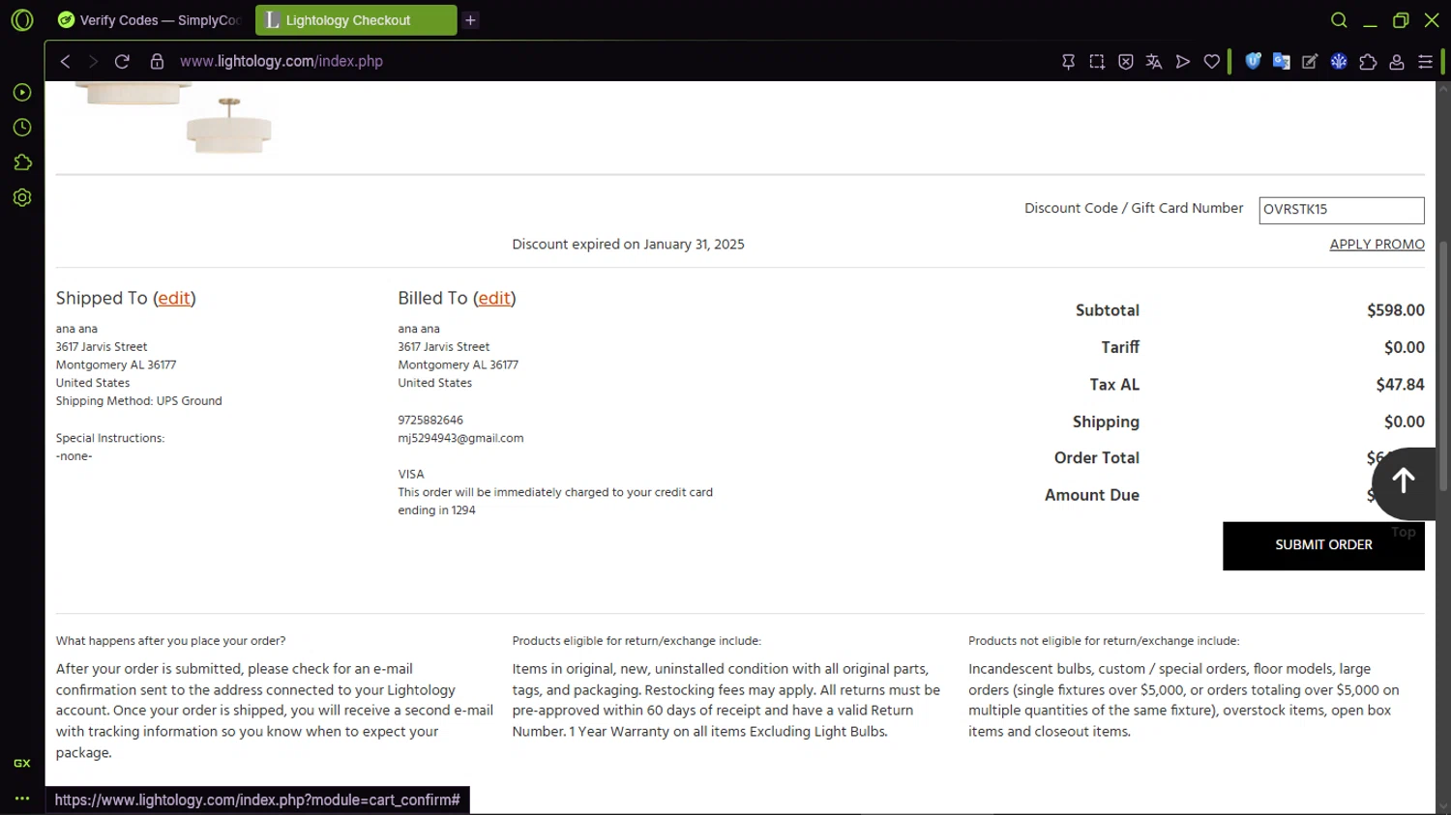Click 'Shipping Method: UPS Ground' text
Screen dimensions: 1451x815
[138, 401]
